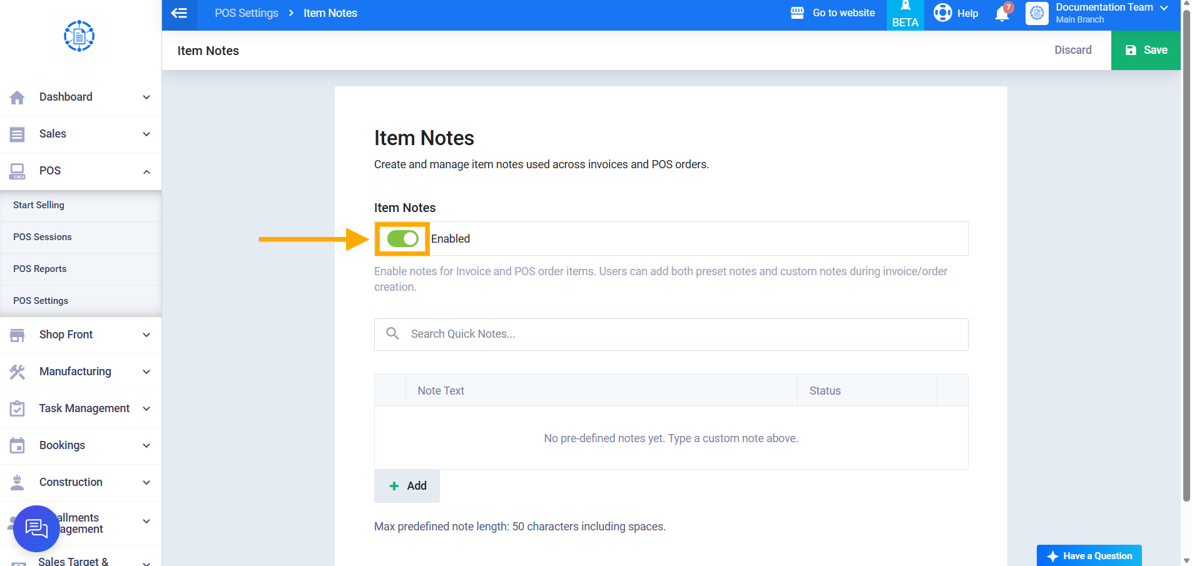Click the Manufacturing tools icon

[x=18, y=372]
